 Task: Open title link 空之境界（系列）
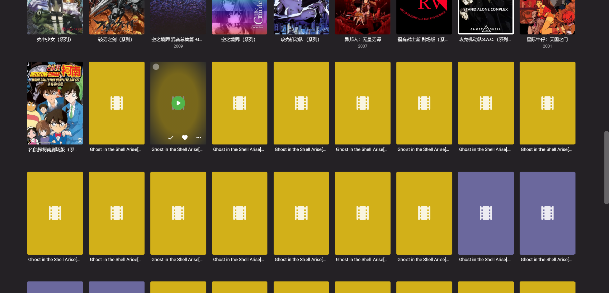point(239,39)
